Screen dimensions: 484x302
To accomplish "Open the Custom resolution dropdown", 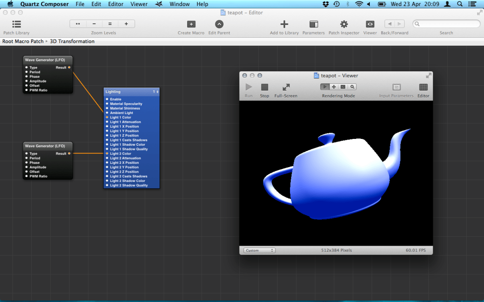I will [x=259, y=250].
